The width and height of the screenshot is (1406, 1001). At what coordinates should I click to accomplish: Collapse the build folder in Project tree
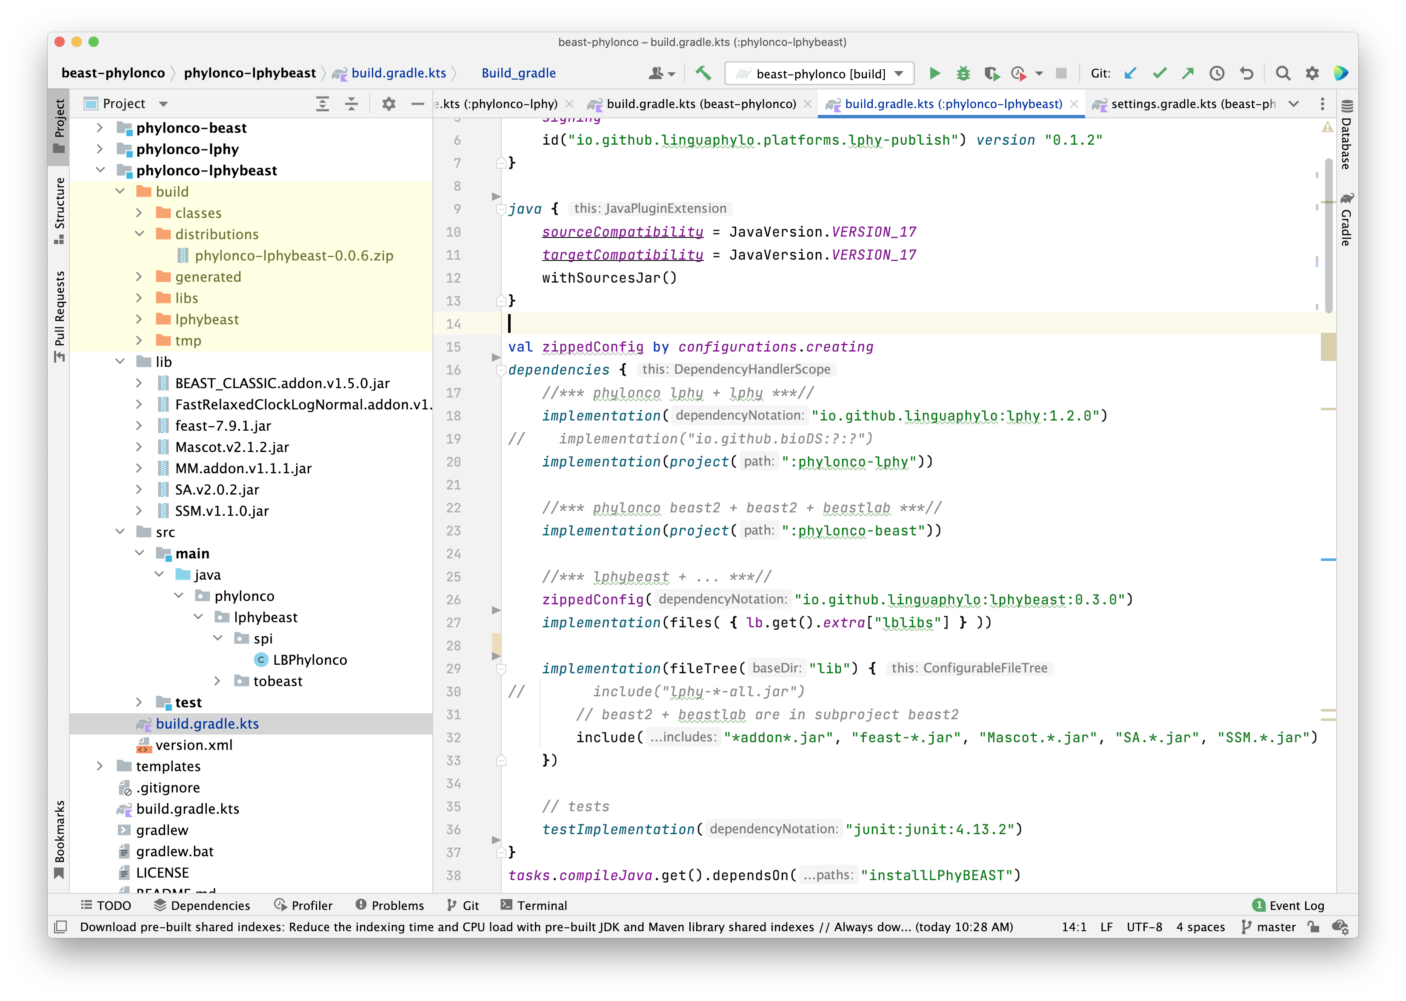click(121, 192)
